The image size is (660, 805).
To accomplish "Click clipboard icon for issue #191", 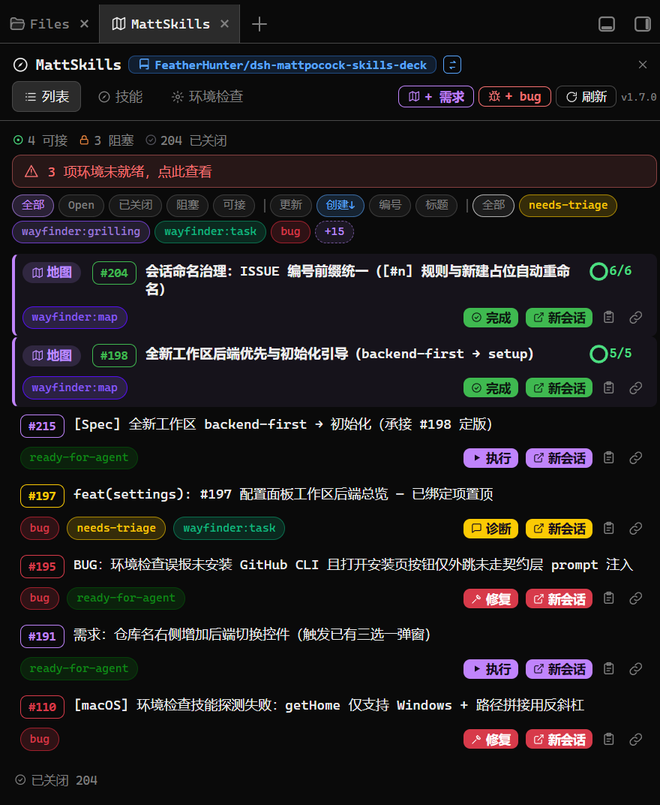I will (609, 668).
